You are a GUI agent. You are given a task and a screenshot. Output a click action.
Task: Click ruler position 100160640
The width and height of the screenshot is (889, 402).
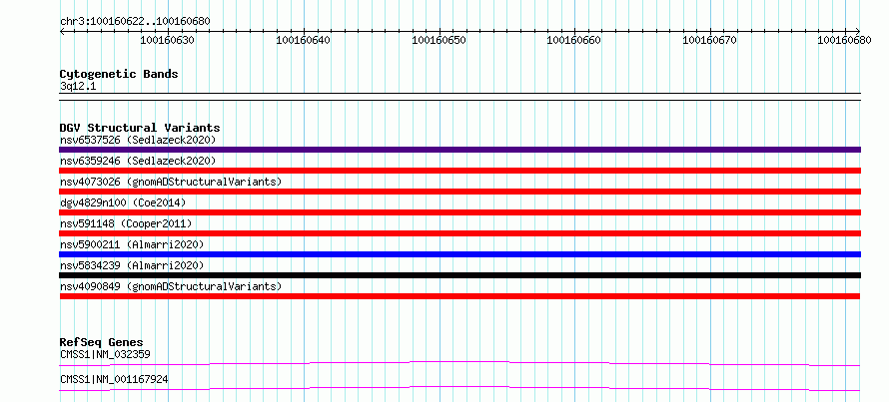304,40
